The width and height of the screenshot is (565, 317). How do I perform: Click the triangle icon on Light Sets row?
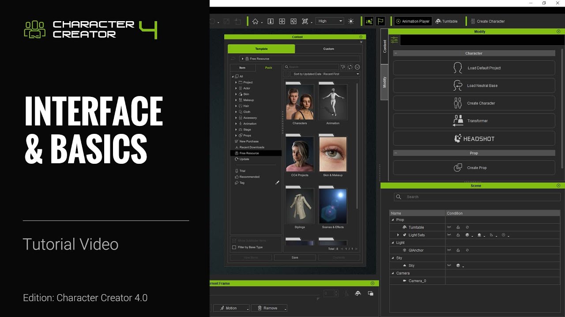coord(491,235)
